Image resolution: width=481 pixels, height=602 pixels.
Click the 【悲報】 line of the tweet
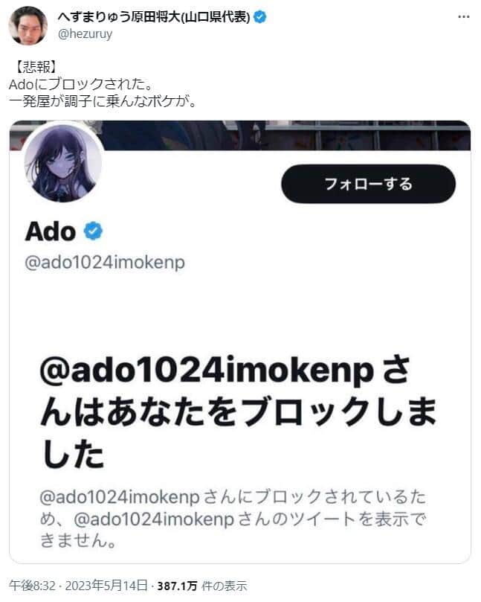(33, 67)
